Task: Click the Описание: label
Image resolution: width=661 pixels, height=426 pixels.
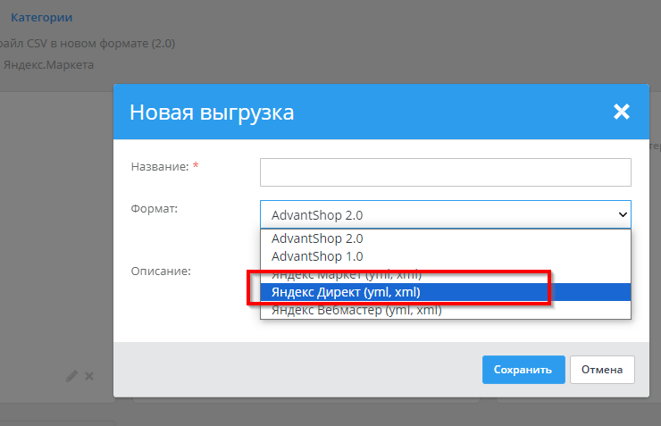Action: click(161, 271)
